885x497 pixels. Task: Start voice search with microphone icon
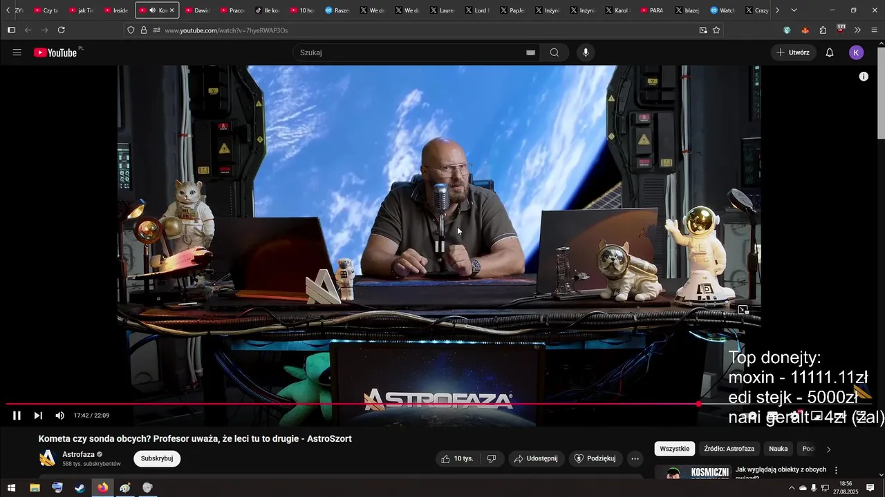pos(586,52)
